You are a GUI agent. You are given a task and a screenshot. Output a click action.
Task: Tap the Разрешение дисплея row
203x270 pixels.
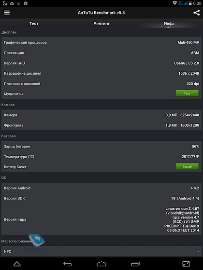pos(101,73)
